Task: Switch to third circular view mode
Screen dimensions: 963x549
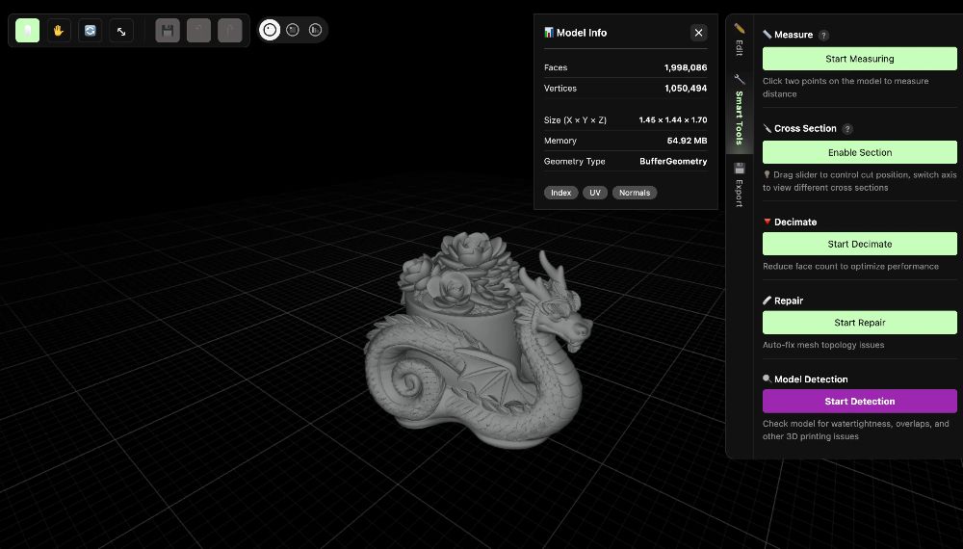Action: click(x=315, y=30)
